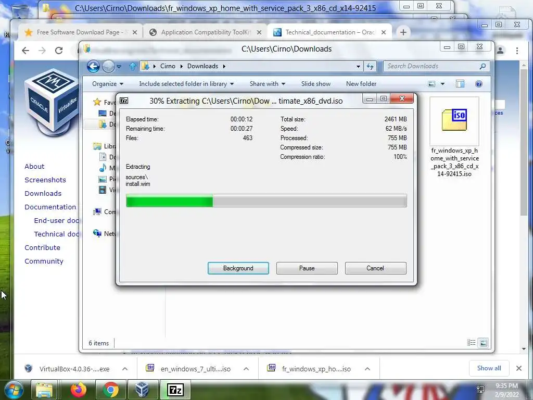
Task: Expand en_windows_7_ulti iso download options
Action: click(246, 369)
